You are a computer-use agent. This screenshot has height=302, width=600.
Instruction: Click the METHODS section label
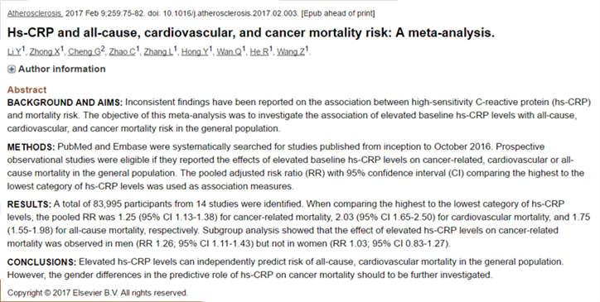tap(31, 146)
